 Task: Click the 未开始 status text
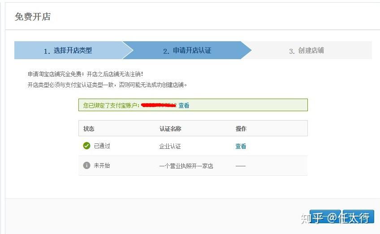pos(102,165)
